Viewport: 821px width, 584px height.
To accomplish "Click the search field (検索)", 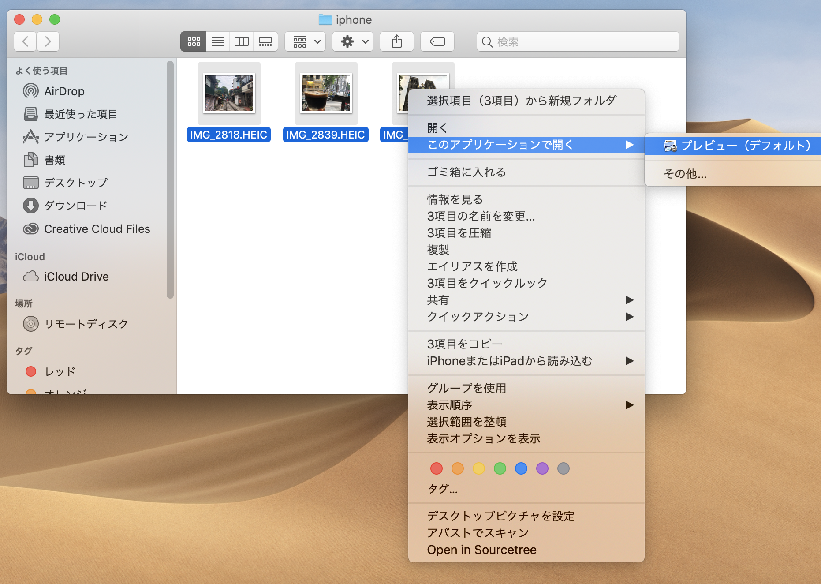I will [x=578, y=41].
